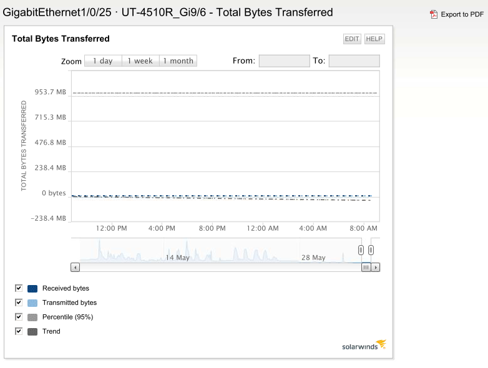Click the Export to PDF icon
This screenshot has width=488, height=368.
click(x=434, y=14)
